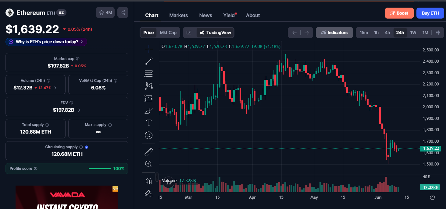Toggle lock all drawing tools
The image size is (446, 209).
tap(149, 193)
